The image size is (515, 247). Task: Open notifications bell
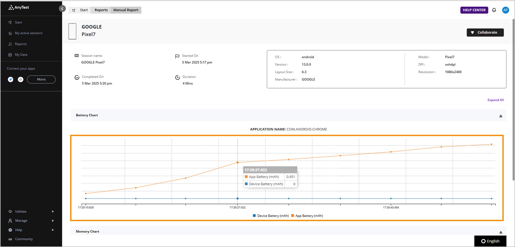494,10
